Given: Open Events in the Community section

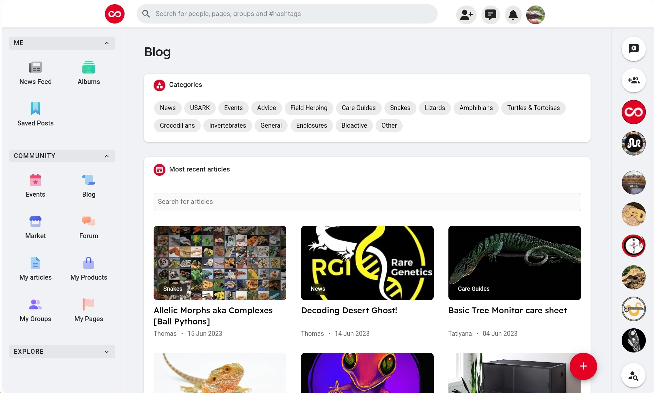Looking at the screenshot, I should click(35, 186).
